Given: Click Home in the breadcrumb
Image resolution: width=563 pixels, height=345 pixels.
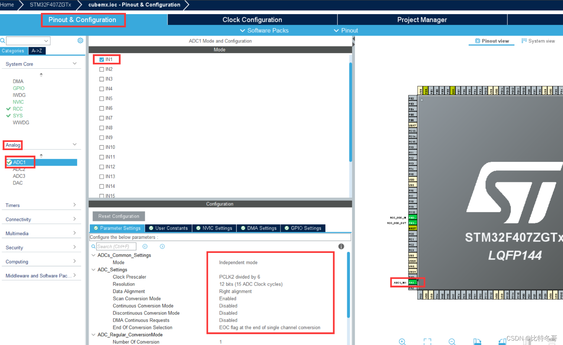Looking at the screenshot, I should [7, 5].
